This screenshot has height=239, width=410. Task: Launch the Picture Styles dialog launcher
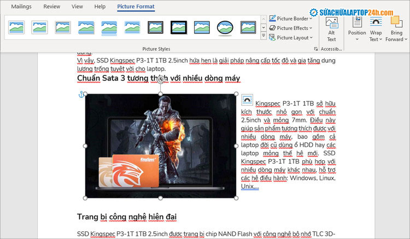316,49
